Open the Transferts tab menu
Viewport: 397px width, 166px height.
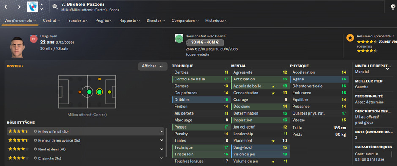pyautogui.click(x=78, y=21)
